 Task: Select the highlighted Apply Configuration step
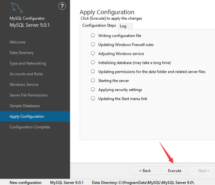(35, 116)
